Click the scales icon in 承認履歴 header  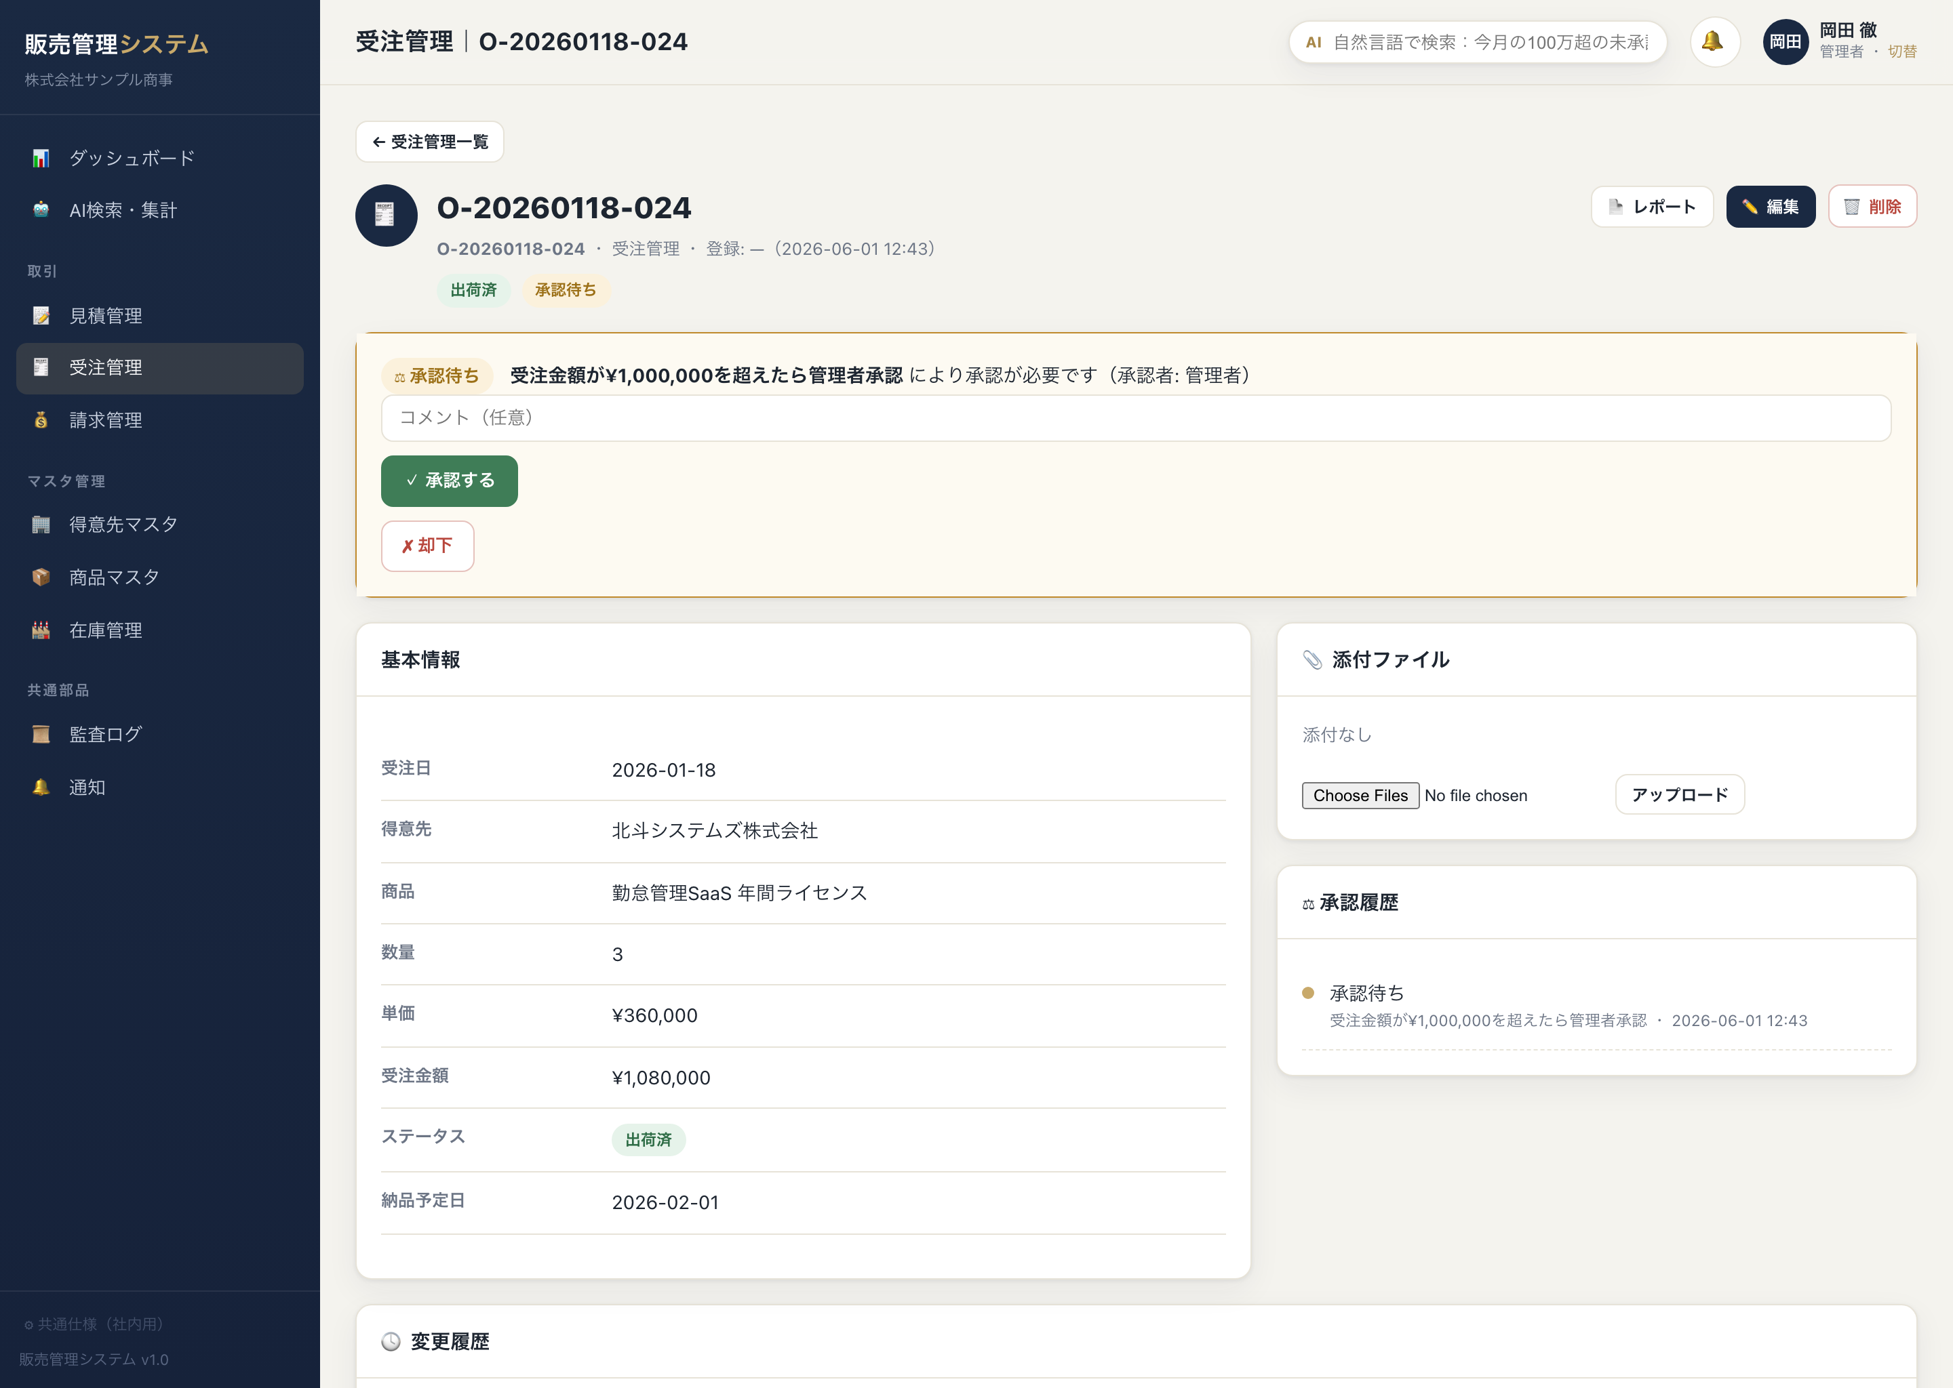point(1308,904)
